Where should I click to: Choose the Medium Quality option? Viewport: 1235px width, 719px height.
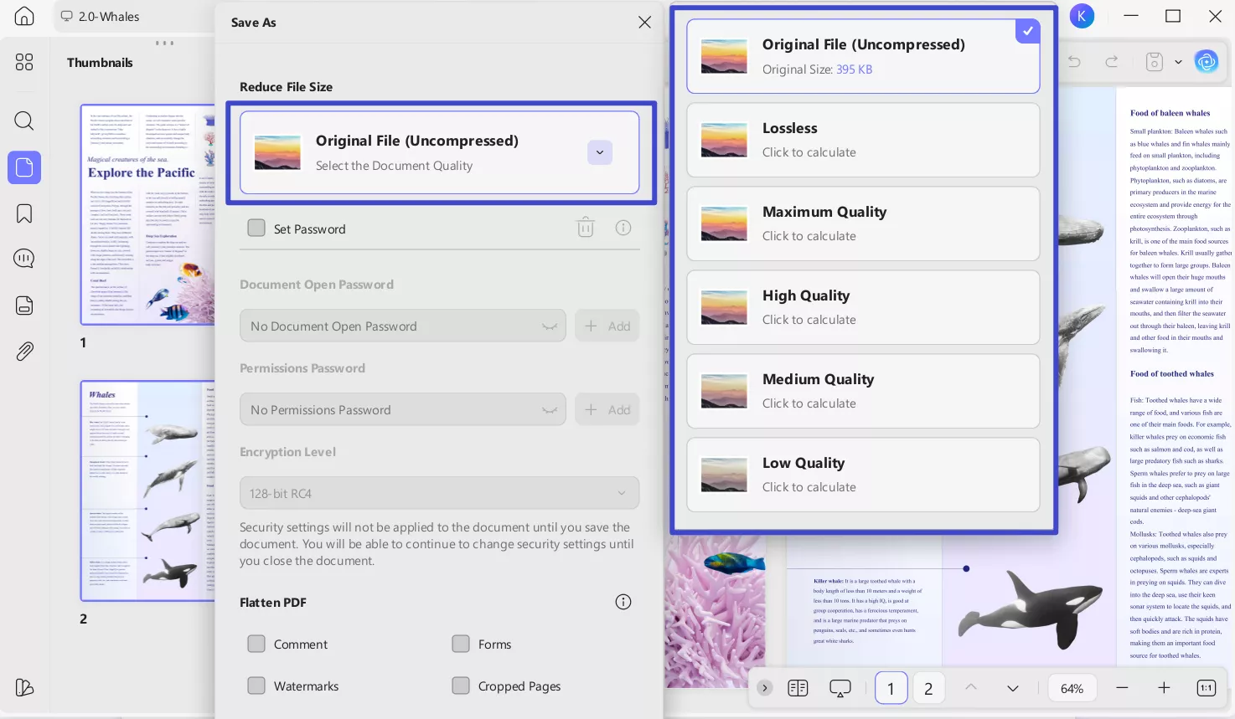coord(863,391)
